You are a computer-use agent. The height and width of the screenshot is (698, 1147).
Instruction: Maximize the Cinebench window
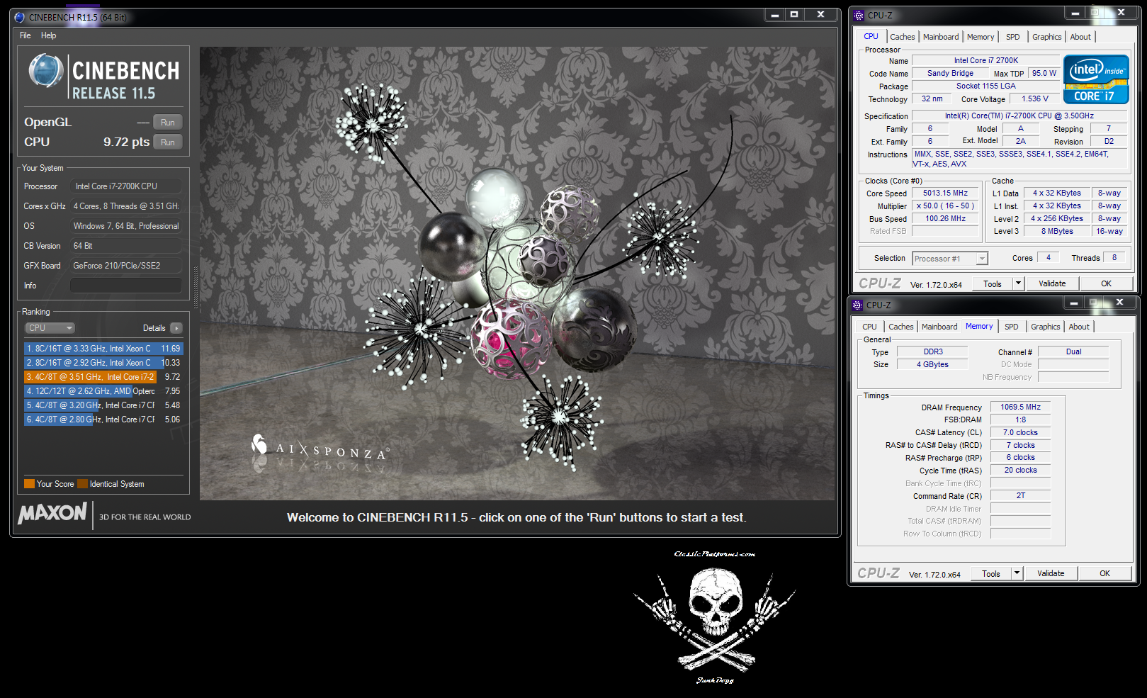794,14
